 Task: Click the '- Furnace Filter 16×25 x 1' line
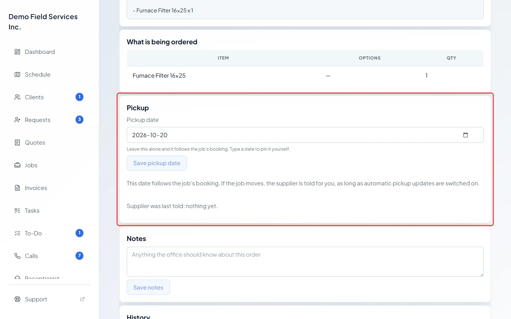163,11
